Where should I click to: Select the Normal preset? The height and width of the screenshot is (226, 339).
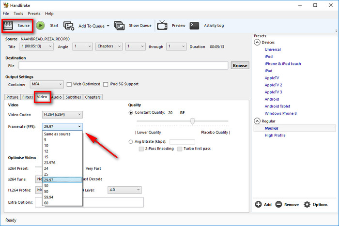[x=271, y=128]
